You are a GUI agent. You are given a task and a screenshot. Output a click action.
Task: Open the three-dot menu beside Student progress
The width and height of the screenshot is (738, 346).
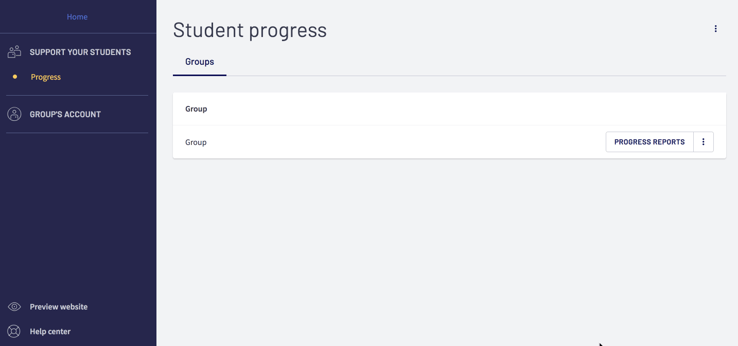[x=715, y=29]
